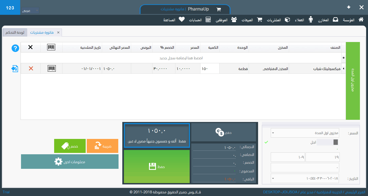Viewport: 368px width, 196px height.
Task: Click the black X in table header
Action: pos(30,47)
